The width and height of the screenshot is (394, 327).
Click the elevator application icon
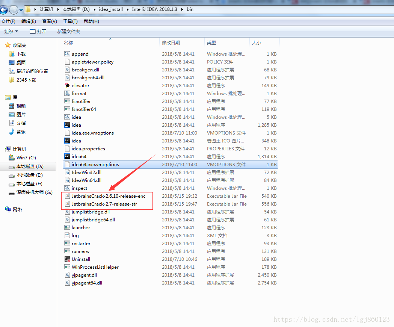[x=67, y=86]
